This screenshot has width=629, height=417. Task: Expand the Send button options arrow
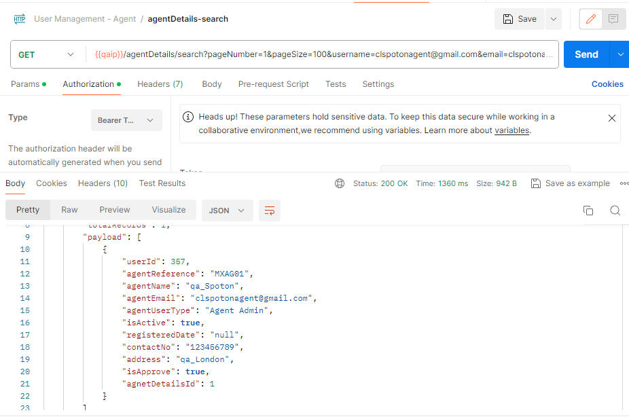(620, 54)
